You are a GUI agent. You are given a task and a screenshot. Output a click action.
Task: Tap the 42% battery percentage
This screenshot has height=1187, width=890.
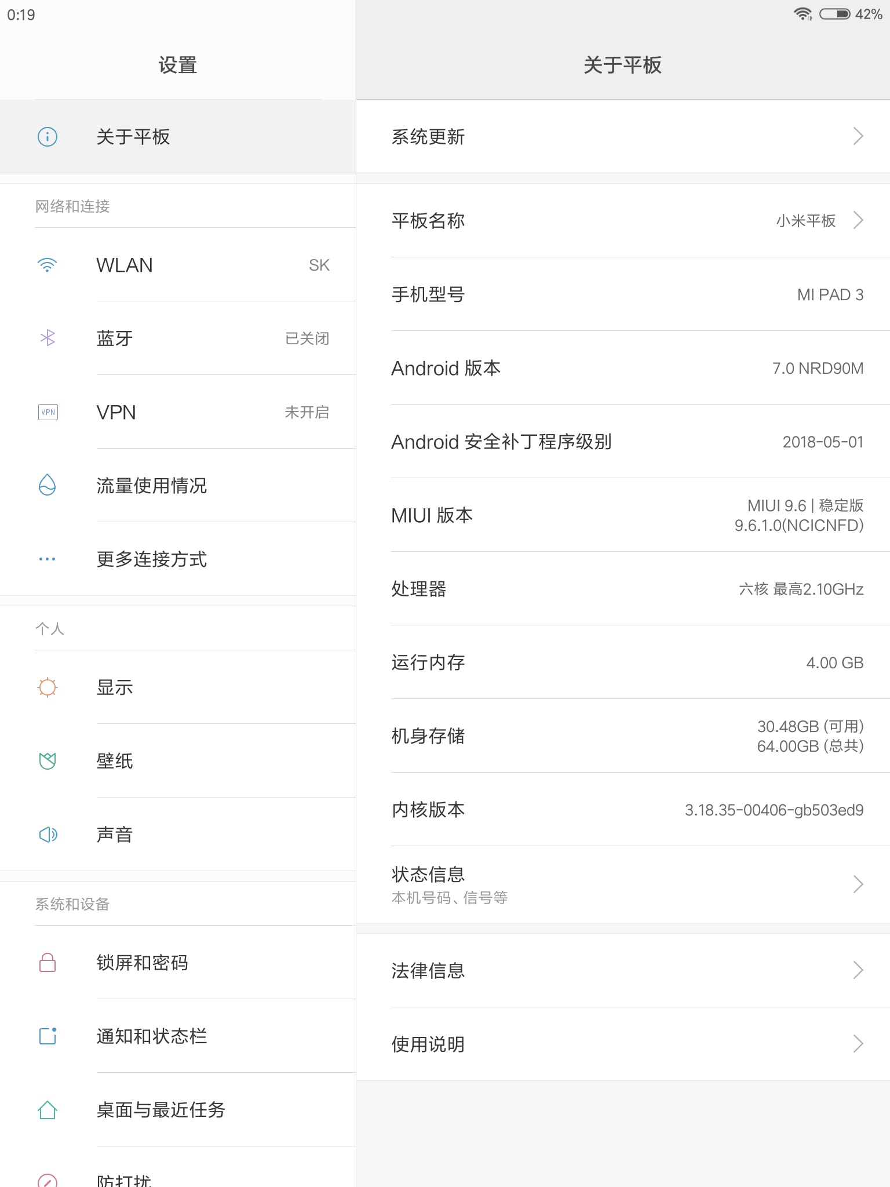pos(869,14)
